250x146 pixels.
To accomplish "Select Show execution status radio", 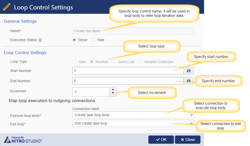I will pyautogui.click(x=74, y=40).
